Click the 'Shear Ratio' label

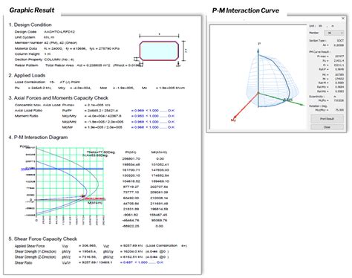tap(23, 262)
